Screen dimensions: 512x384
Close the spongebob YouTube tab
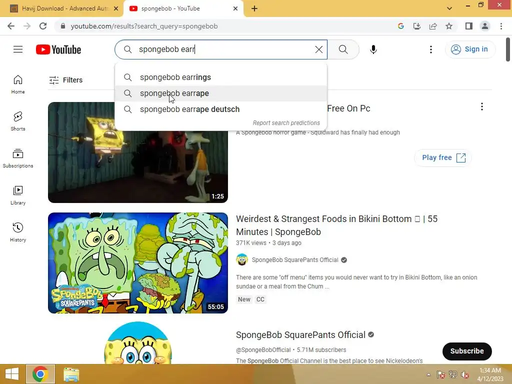235,8
